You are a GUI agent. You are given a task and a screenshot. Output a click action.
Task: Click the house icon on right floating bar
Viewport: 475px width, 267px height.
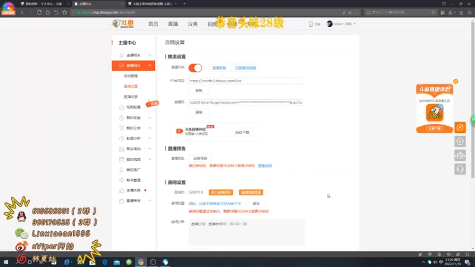[x=460, y=141]
